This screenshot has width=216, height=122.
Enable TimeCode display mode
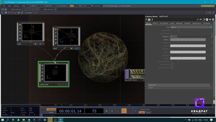point(51,109)
